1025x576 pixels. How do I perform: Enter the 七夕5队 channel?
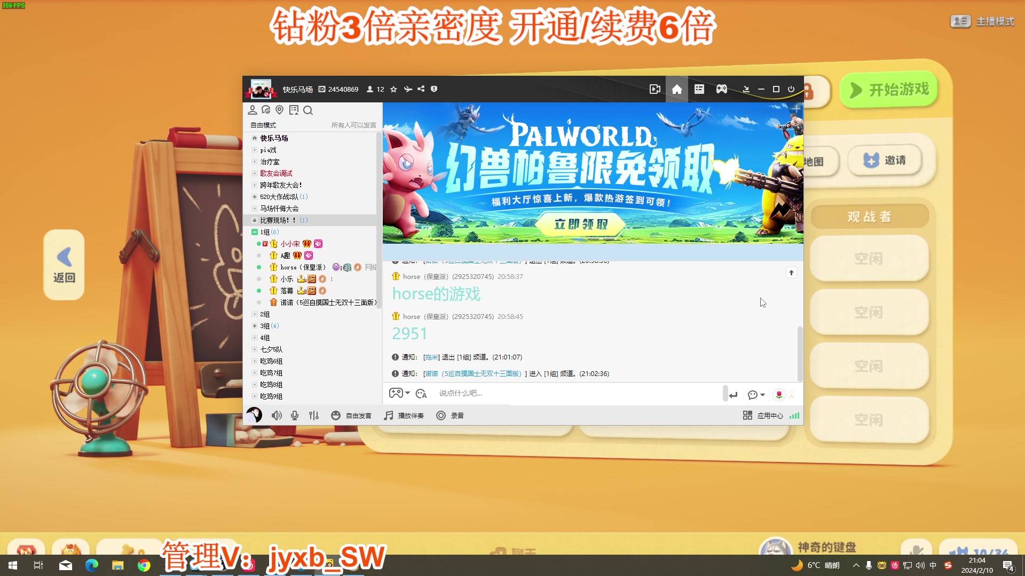coord(271,349)
